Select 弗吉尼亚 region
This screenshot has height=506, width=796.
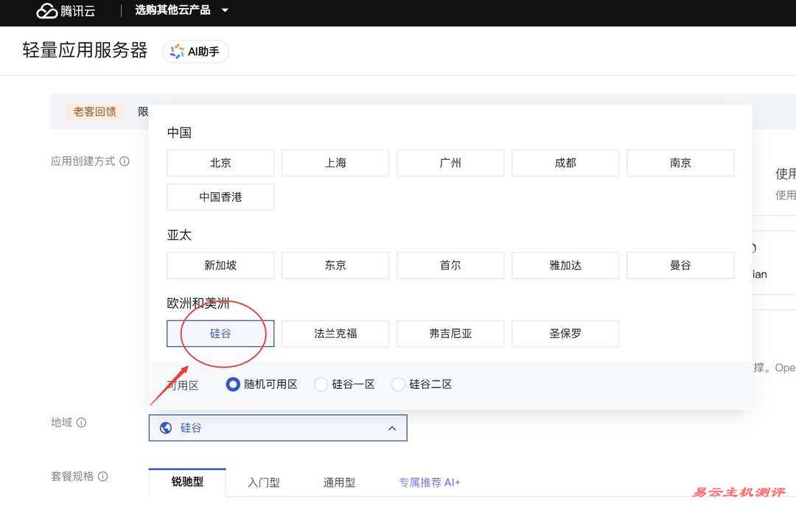pyautogui.click(x=450, y=334)
